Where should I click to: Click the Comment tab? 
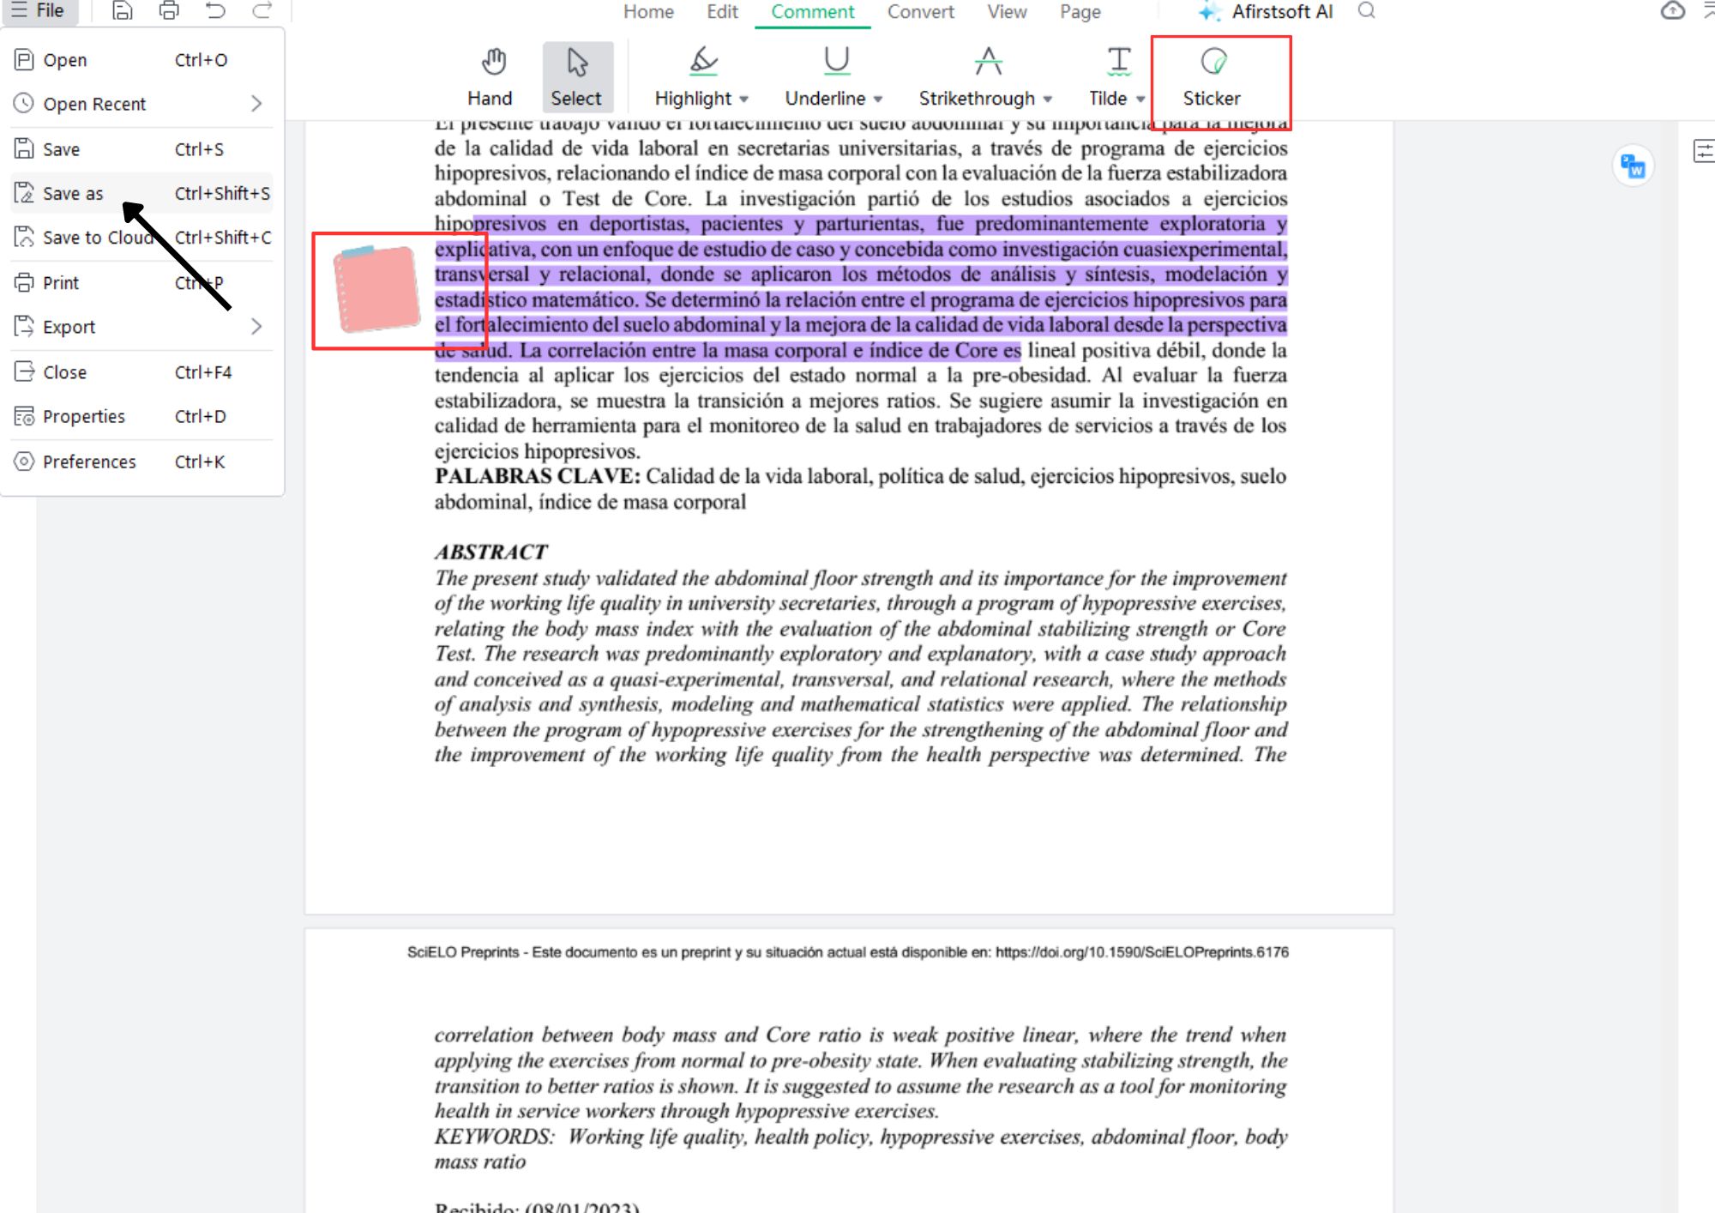[x=812, y=12]
